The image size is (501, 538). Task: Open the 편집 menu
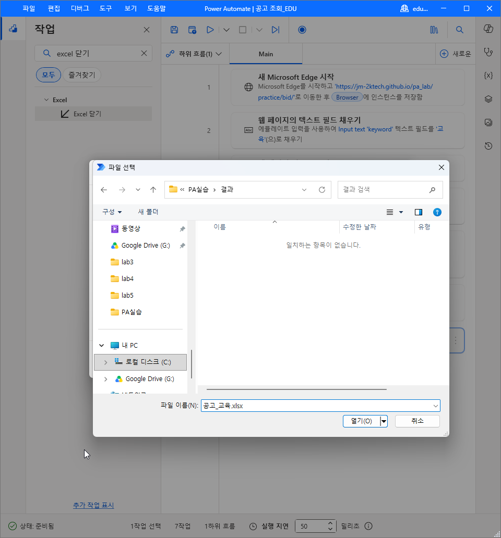coord(54,8)
